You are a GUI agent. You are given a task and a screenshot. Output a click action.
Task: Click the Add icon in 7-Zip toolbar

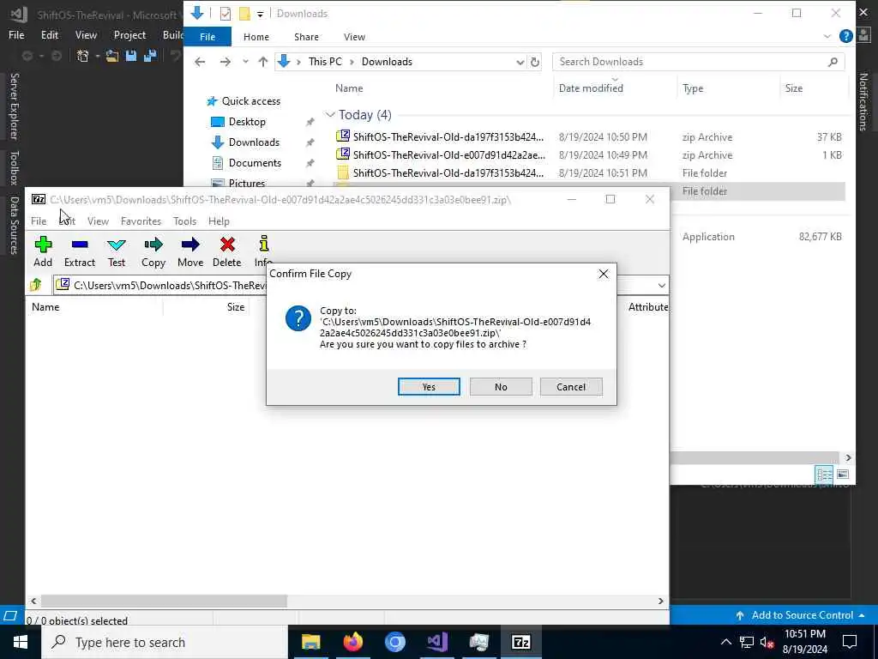pyautogui.click(x=43, y=251)
